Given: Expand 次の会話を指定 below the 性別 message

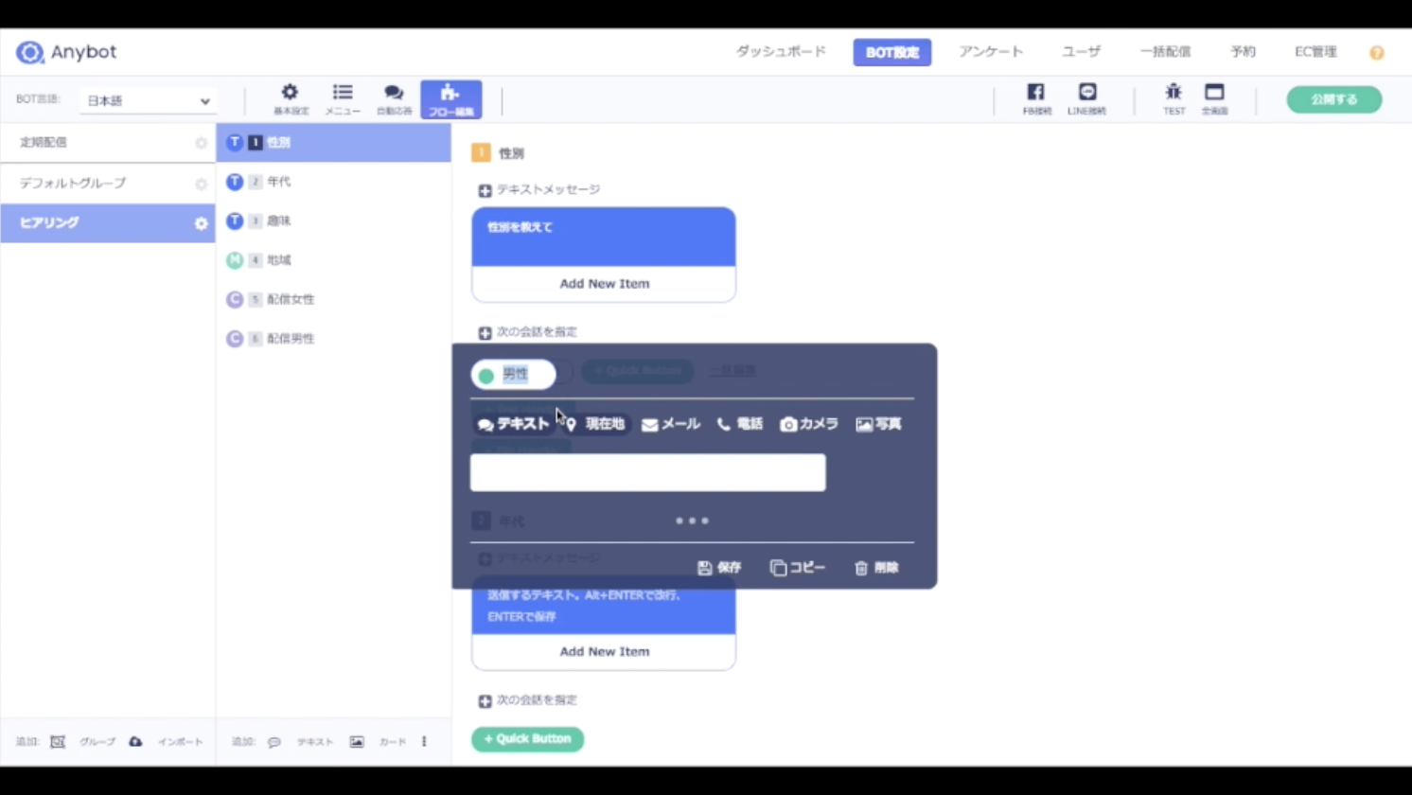Looking at the screenshot, I should 485,333.
